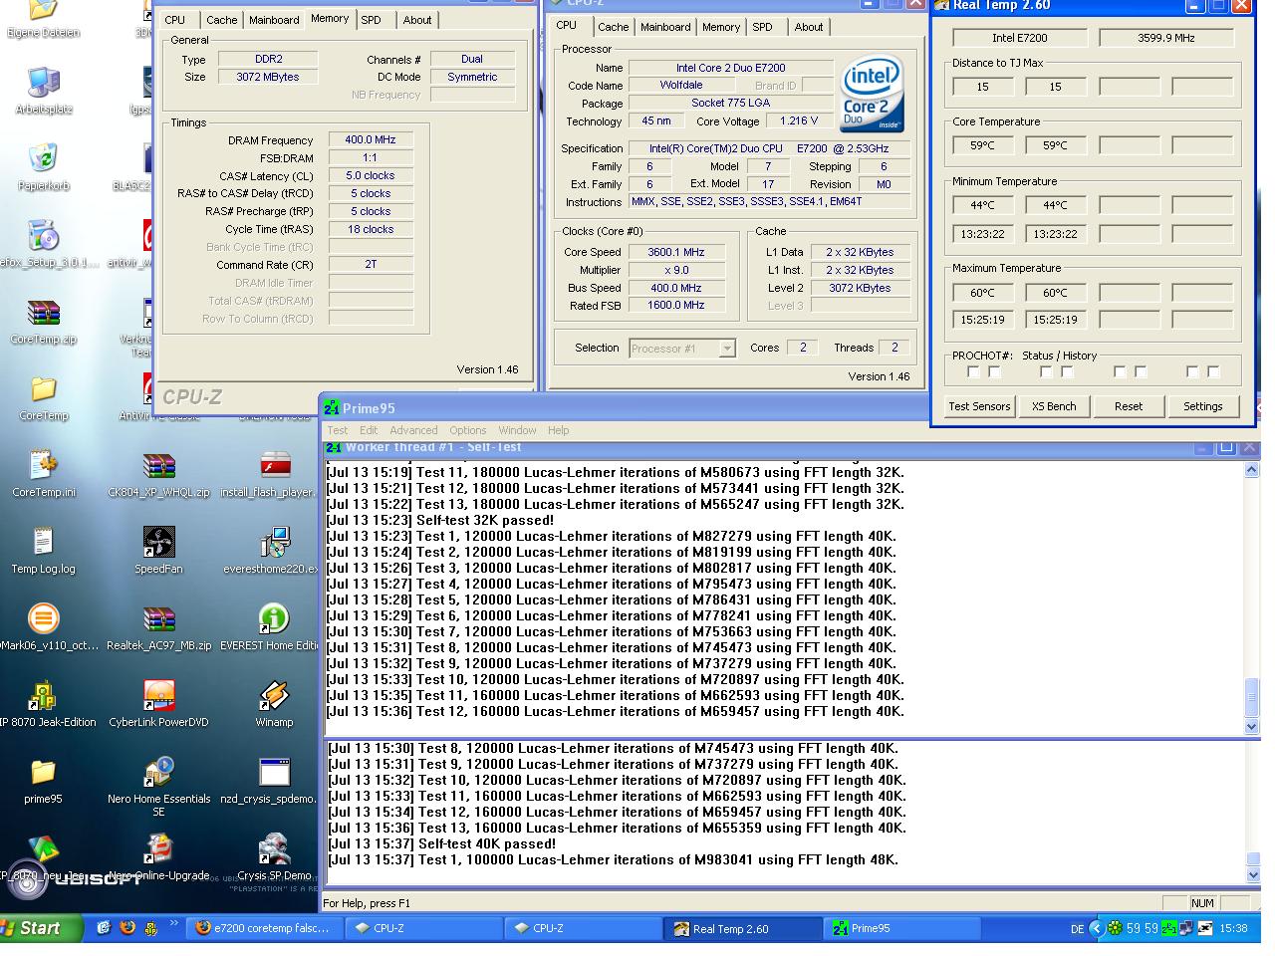Click the XS Bench button
Image resolution: width=1275 pixels, height=956 pixels.
1054,406
